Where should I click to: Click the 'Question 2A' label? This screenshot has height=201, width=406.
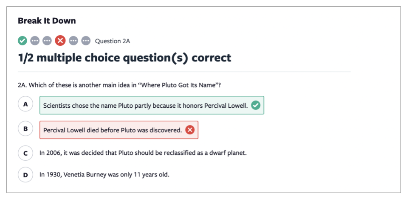click(113, 41)
